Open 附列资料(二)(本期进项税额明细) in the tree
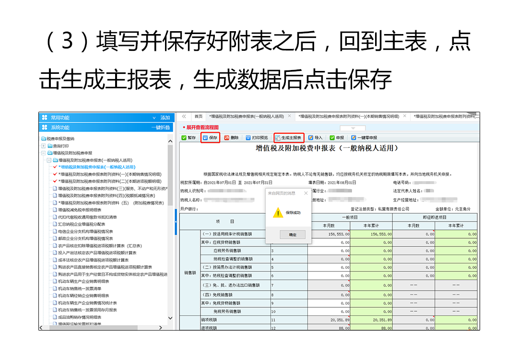This screenshot has height=361, width=518. (110, 181)
